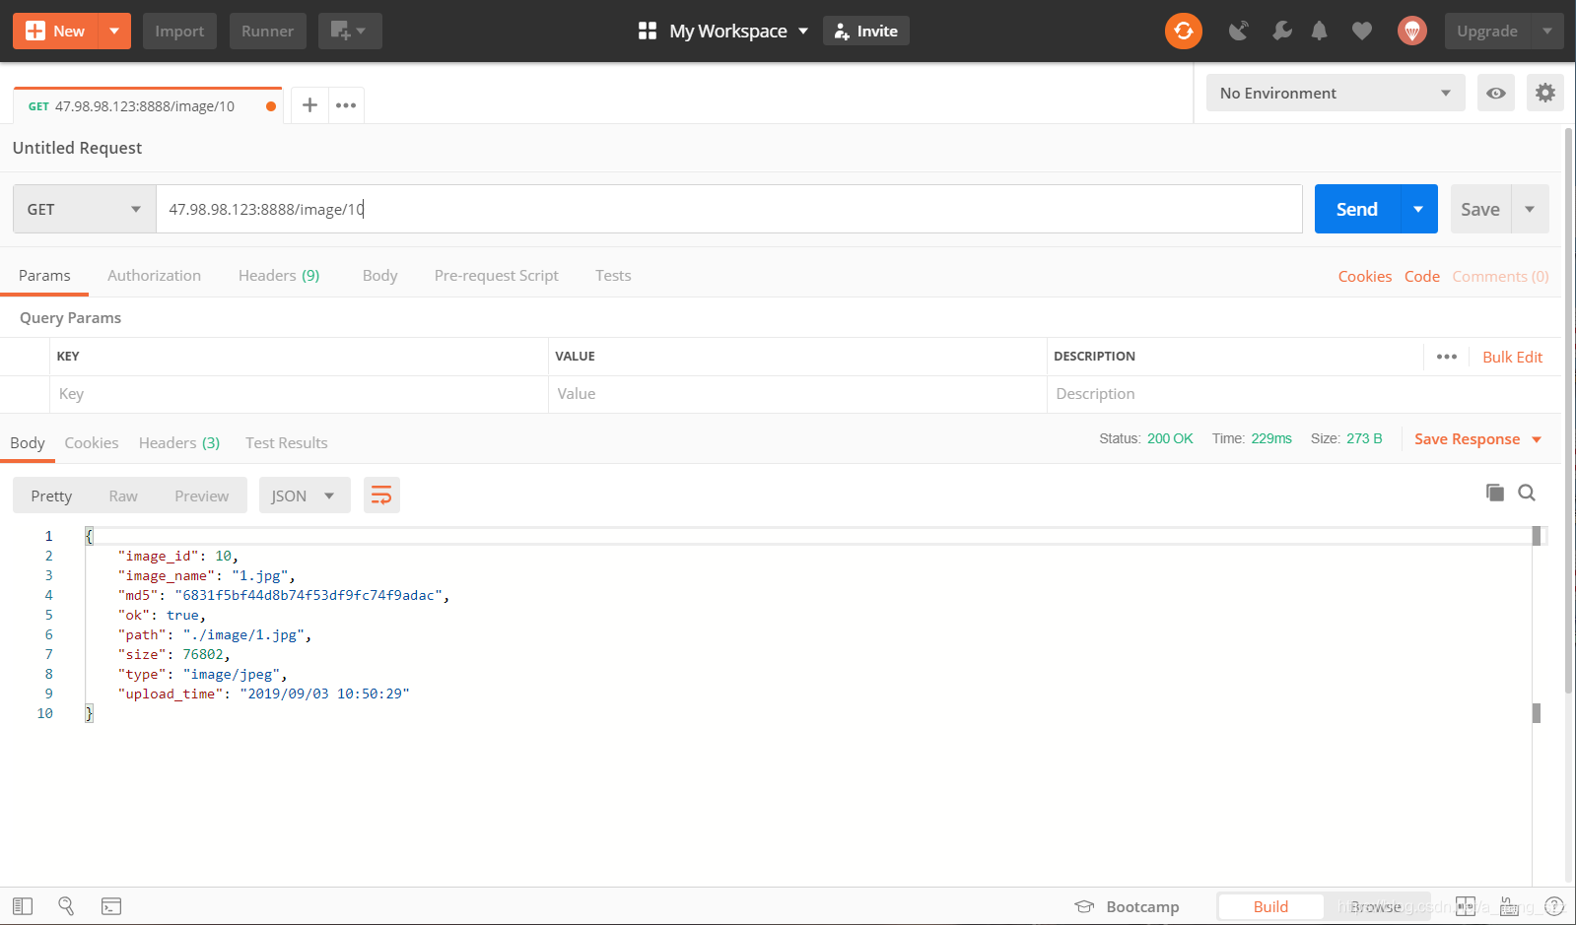
Task: Open keyboard shortcuts icon
Action: [1509, 906]
